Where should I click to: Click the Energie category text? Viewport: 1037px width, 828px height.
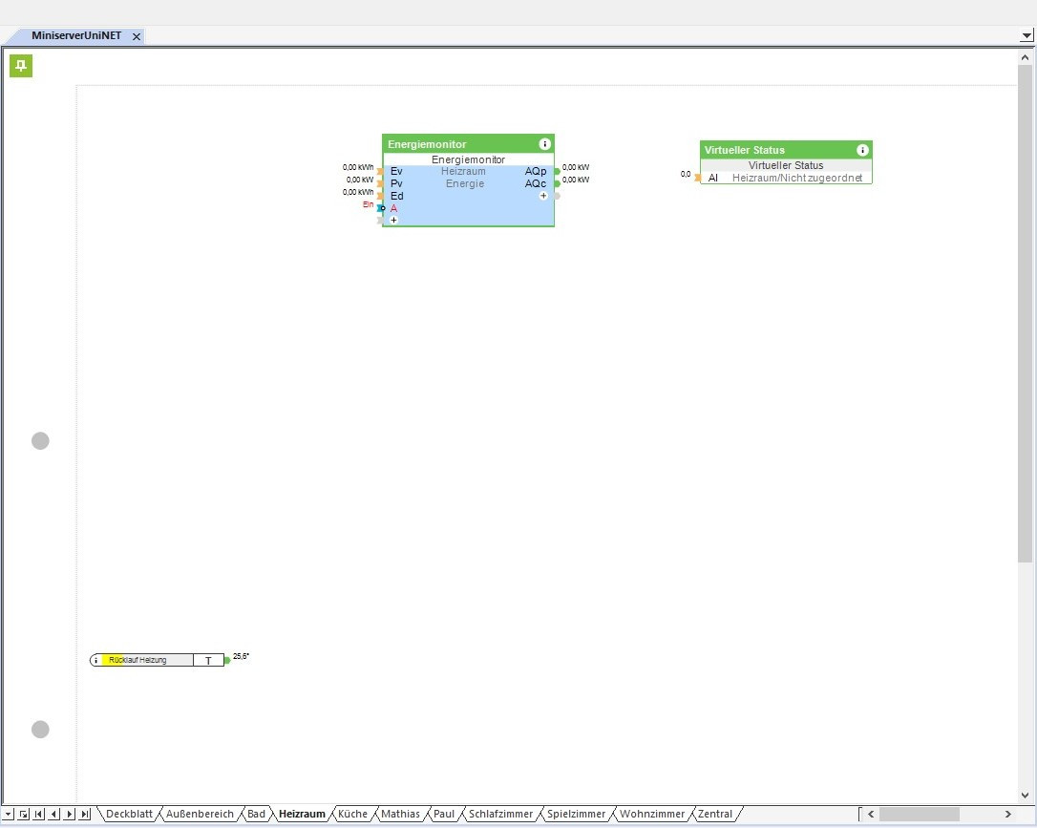click(465, 184)
